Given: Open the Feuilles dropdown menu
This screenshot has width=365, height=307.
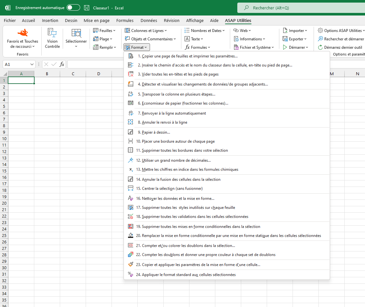Looking at the screenshot, I should click(x=104, y=30).
